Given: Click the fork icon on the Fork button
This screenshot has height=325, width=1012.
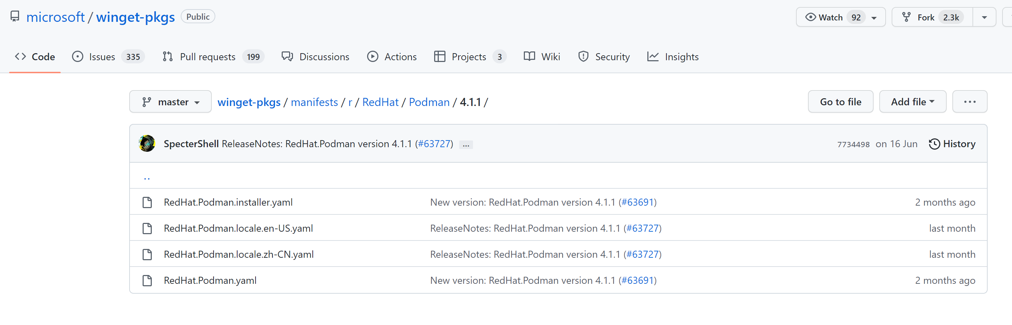Looking at the screenshot, I should tap(907, 17).
